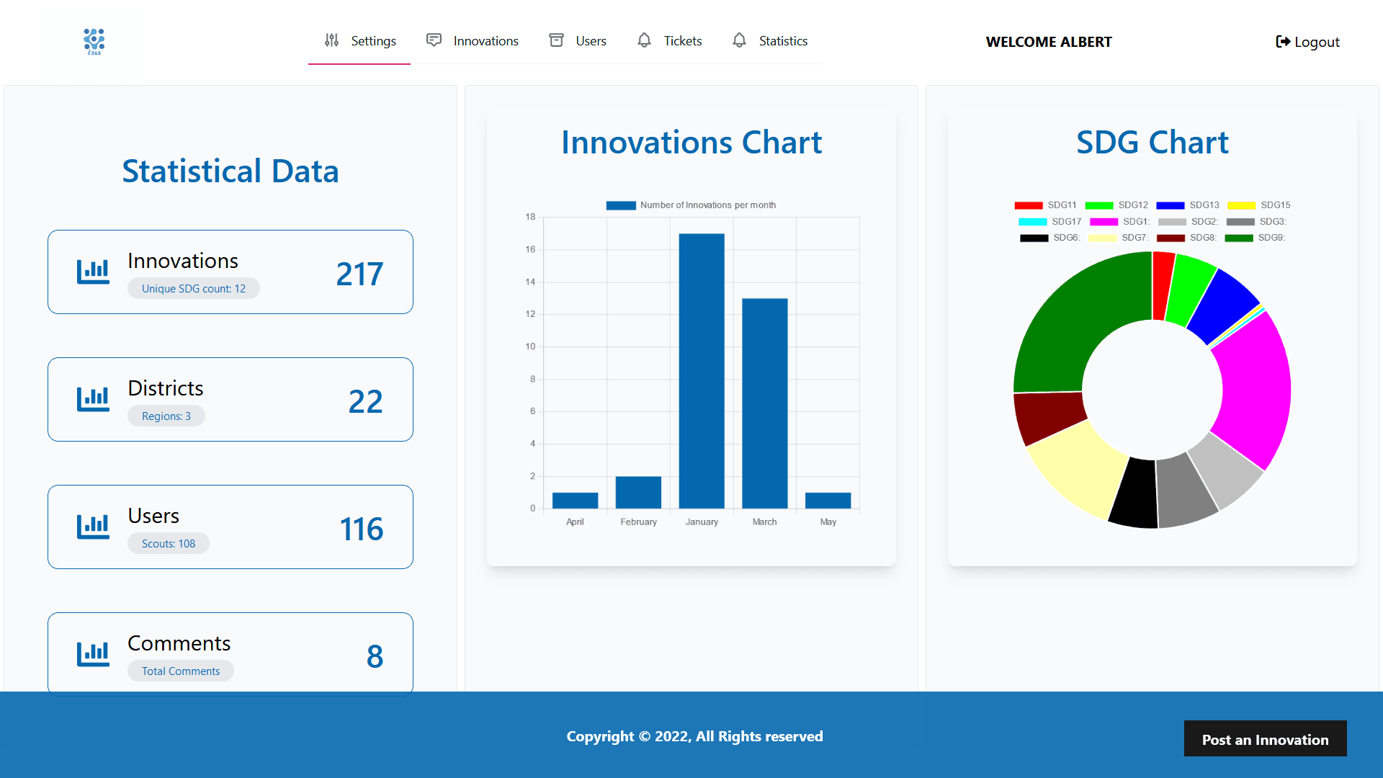
Task: Click the March bar in Innovations Chart
Action: click(765, 403)
